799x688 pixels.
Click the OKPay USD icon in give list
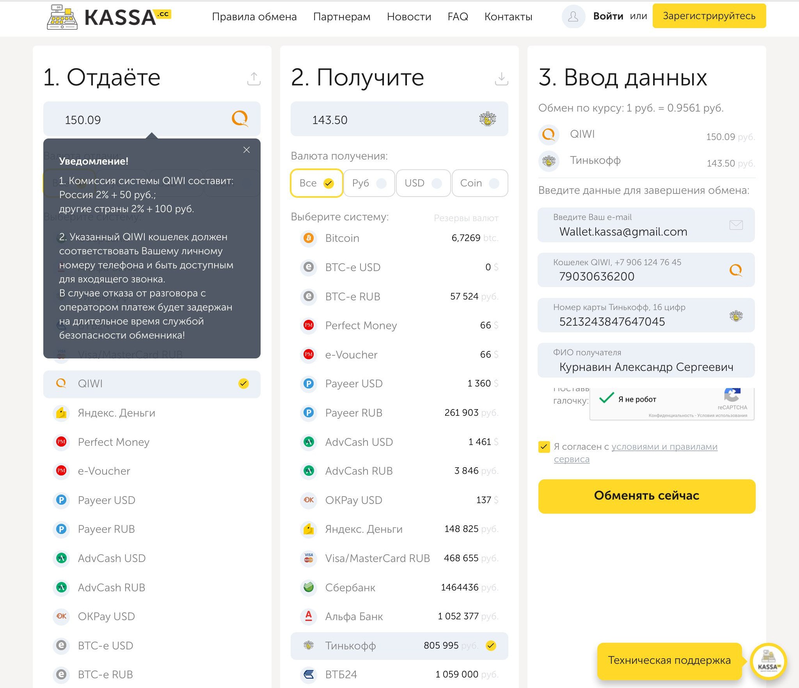(61, 616)
